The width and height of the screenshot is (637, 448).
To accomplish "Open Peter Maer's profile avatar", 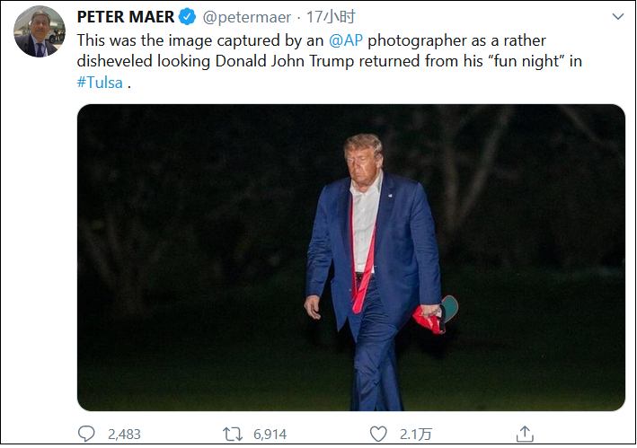I will point(39,31).
